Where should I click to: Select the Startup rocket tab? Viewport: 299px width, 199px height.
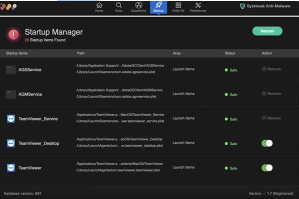coord(158,7)
